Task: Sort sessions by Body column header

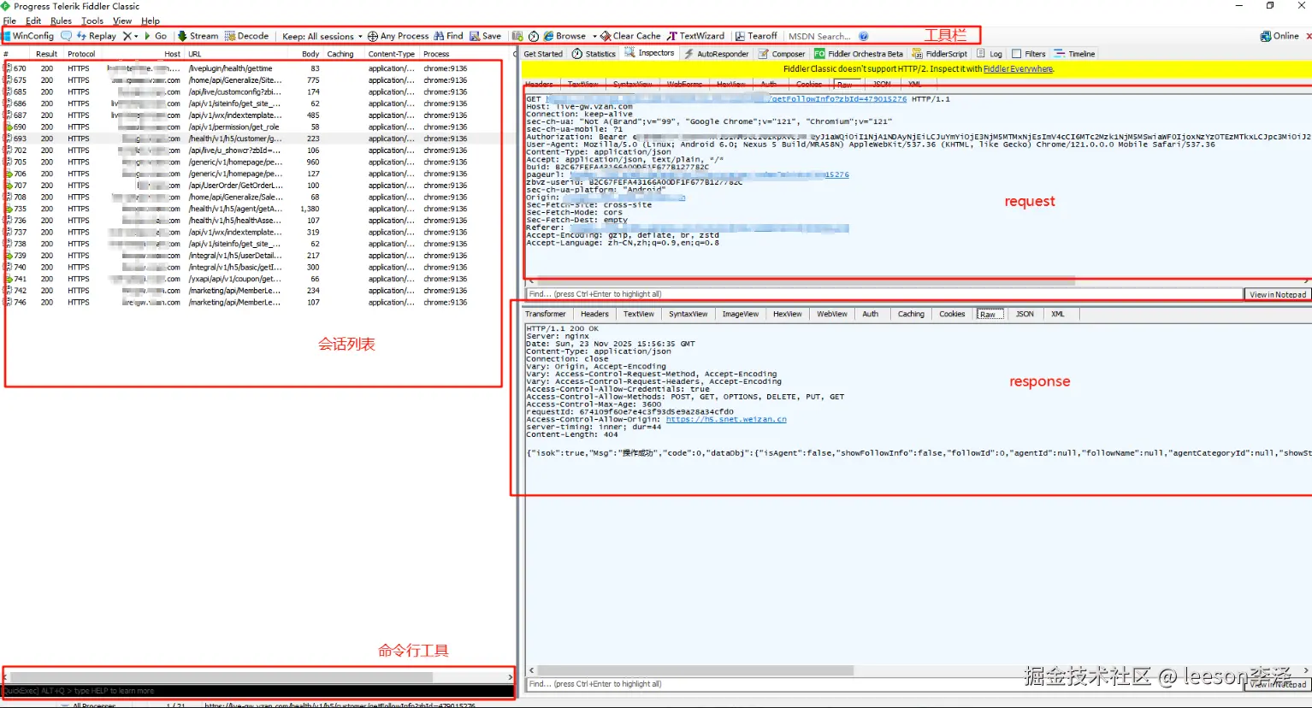Action: (310, 54)
